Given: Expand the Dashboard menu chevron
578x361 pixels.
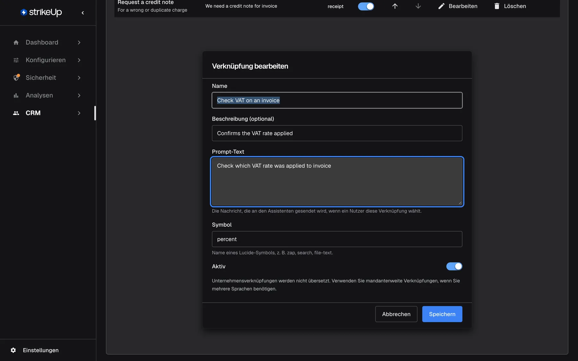Looking at the screenshot, I should point(79,42).
